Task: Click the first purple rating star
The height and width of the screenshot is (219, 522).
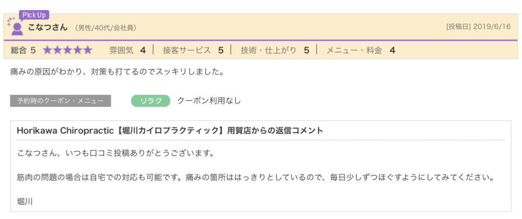Action: click(x=47, y=50)
